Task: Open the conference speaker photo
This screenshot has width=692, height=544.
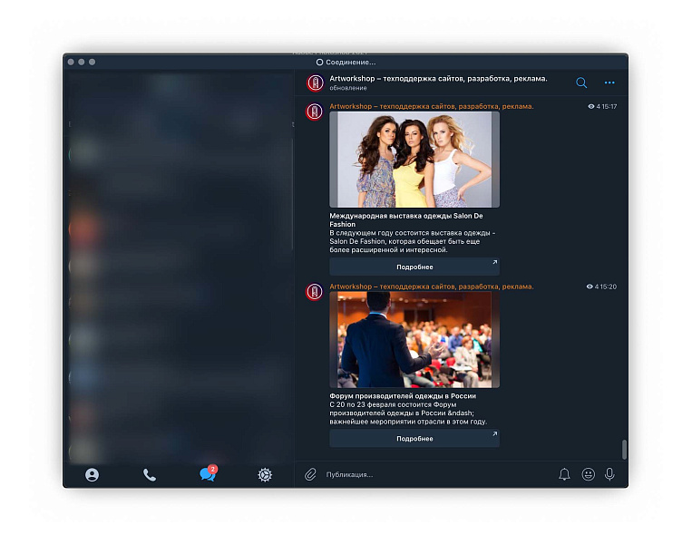Action: (x=414, y=339)
